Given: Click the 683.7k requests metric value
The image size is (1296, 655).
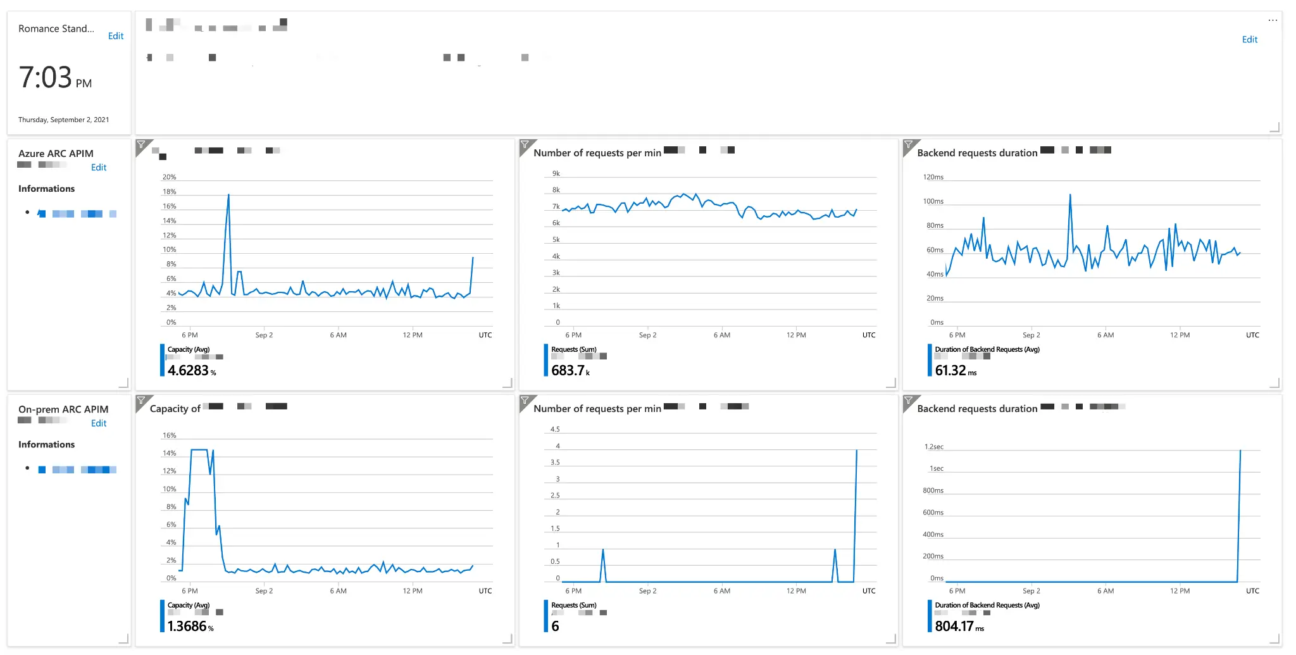Looking at the screenshot, I should [x=568, y=371].
